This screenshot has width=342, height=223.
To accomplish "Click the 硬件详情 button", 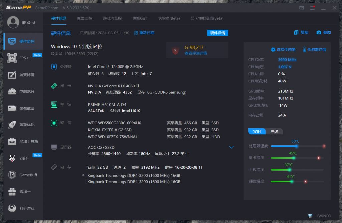I will click(x=217, y=33).
